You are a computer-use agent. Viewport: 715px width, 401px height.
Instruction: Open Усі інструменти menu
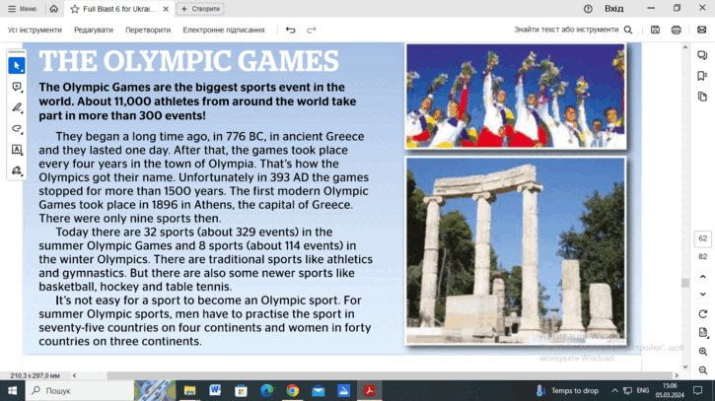pyautogui.click(x=35, y=30)
